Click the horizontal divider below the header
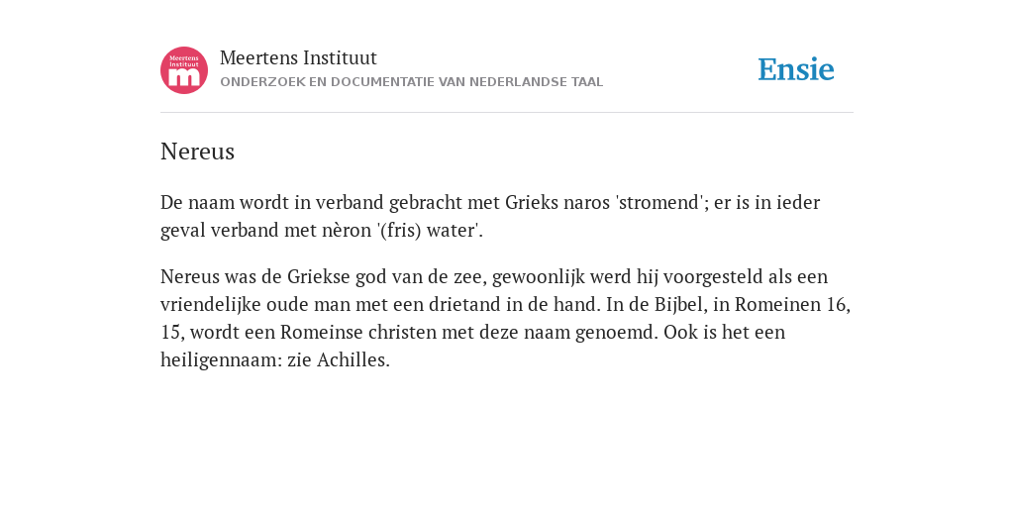Image resolution: width=1014 pixels, height=507 pixels. (507, 113)
